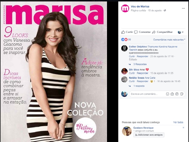Viewport: 189px width, 142px height.
Task: Open the profile selector dropdown arrow
Action: tap(183, 32)
